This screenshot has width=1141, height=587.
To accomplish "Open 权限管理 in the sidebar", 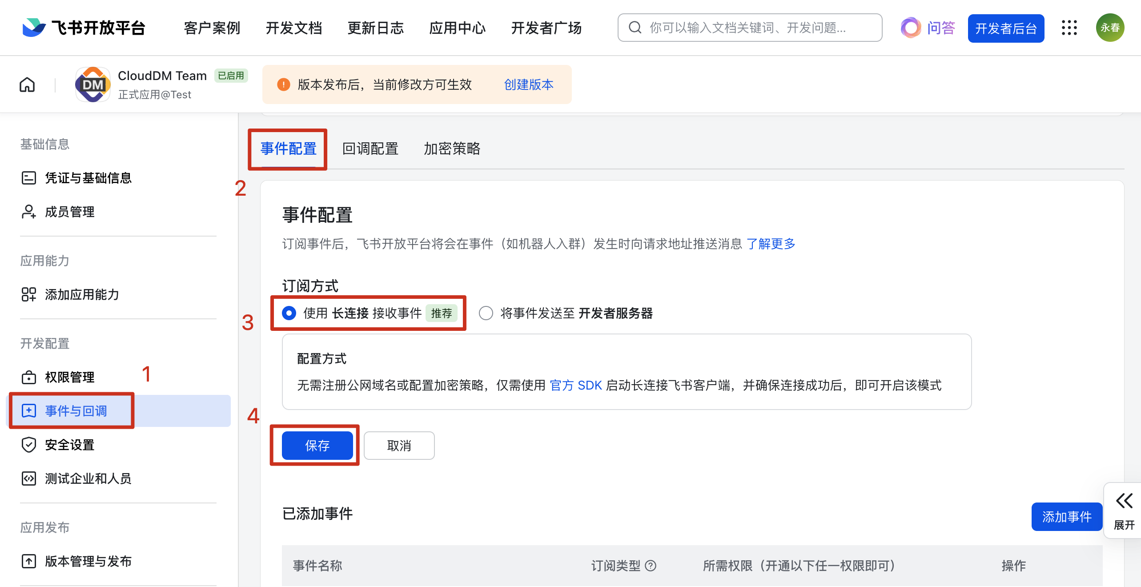I will (69, 377).
